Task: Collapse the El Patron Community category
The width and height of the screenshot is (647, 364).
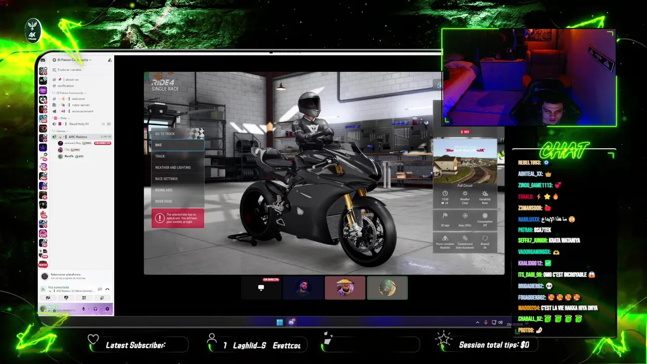Action: click(x=69, y=93)
